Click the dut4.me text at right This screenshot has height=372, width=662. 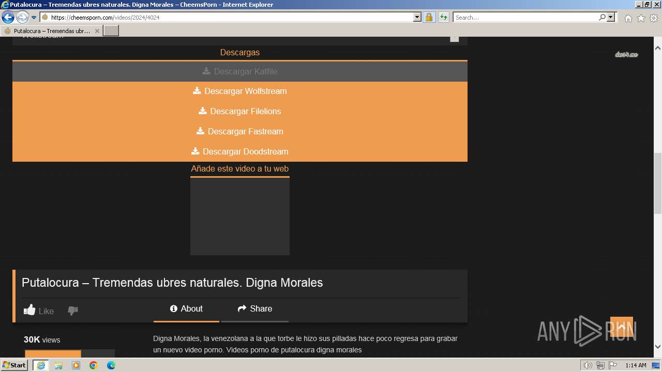point(626,54)
